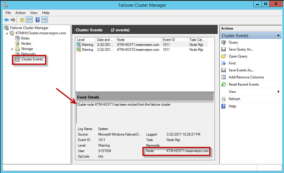Open the File menu

click(8, 13)
